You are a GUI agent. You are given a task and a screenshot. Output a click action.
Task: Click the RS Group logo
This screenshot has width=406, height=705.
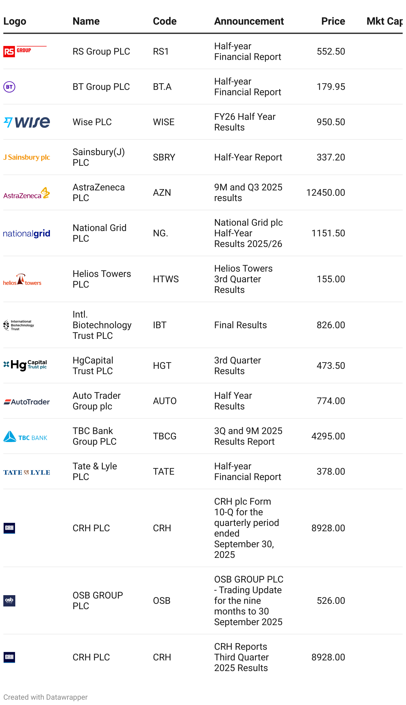tap(25, 52)
